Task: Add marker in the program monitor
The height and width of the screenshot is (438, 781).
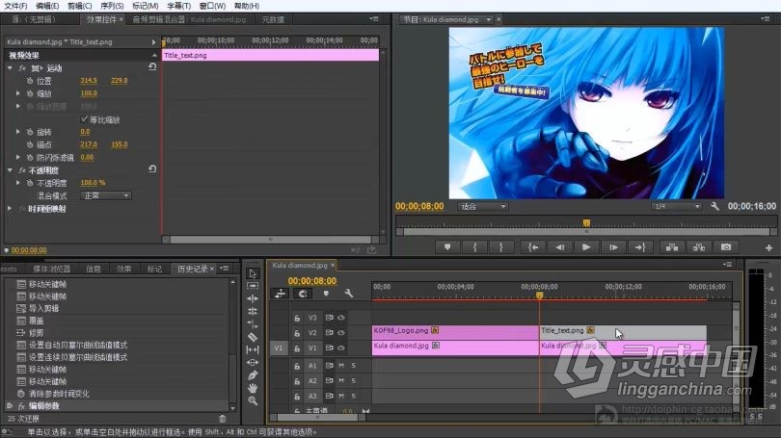Action: click(447, 247)
